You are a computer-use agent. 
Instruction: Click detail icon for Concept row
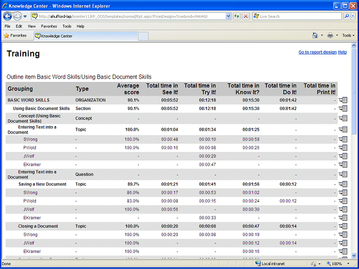(x=343, y=118)
